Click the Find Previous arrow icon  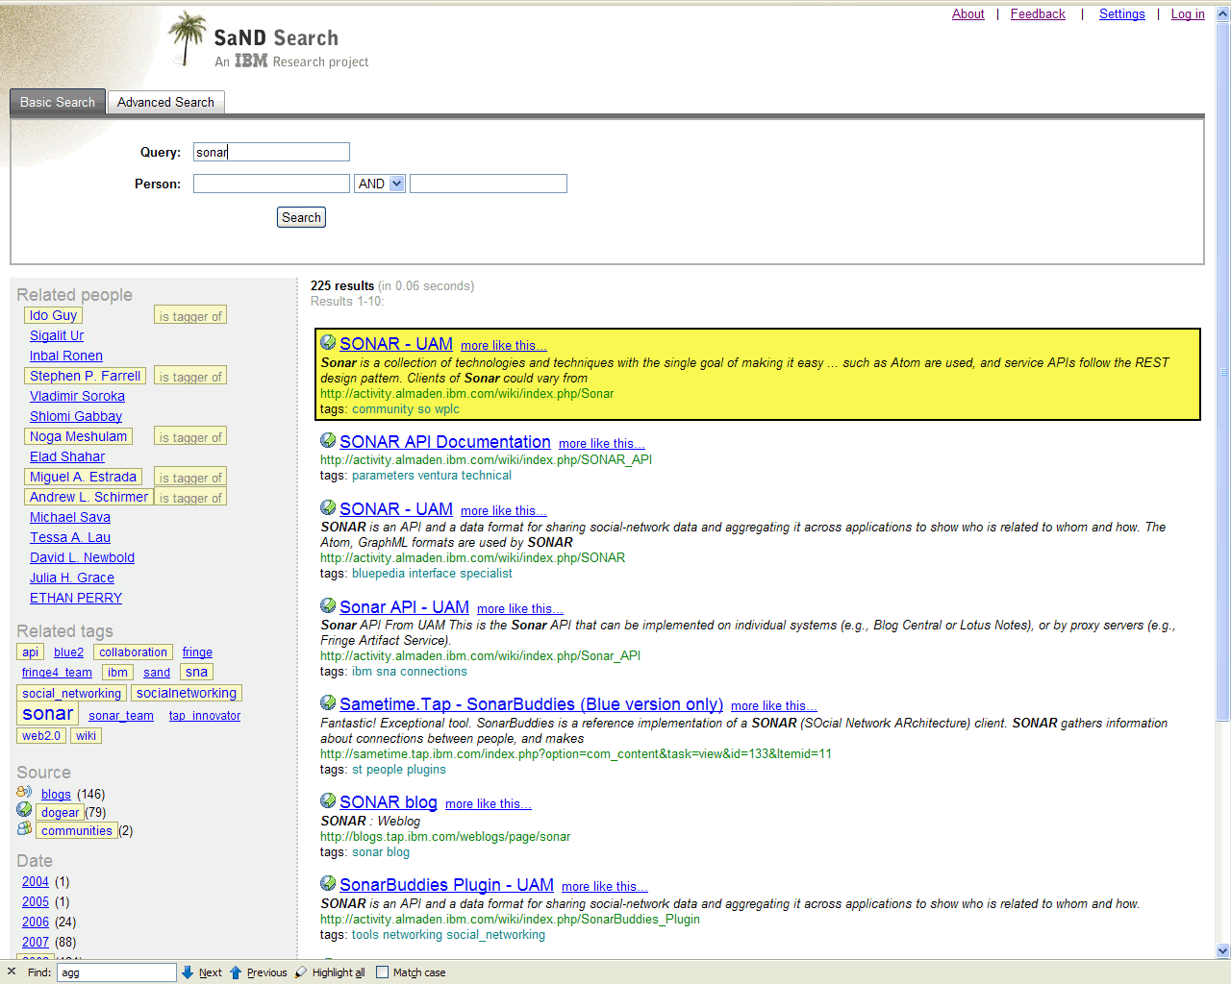click(236, 972)
